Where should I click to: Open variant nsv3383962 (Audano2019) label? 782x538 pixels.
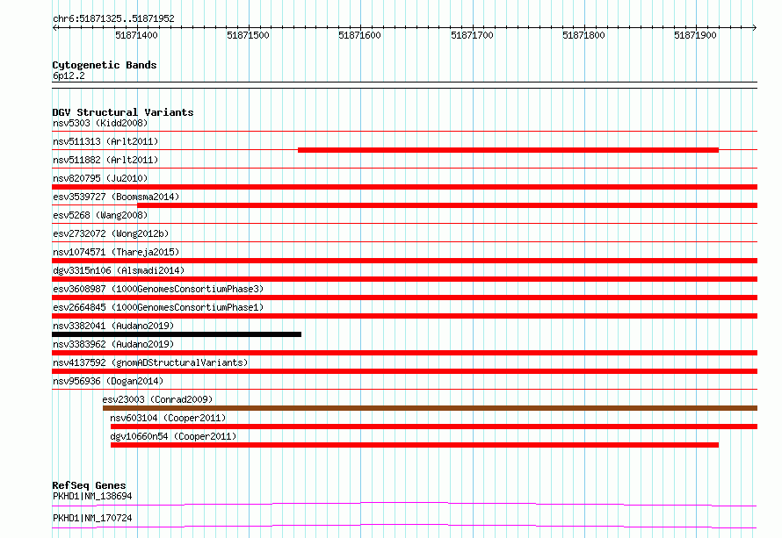tap(113, 344)
